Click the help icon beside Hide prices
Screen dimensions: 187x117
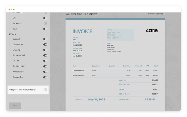click(x=35, y=90)
